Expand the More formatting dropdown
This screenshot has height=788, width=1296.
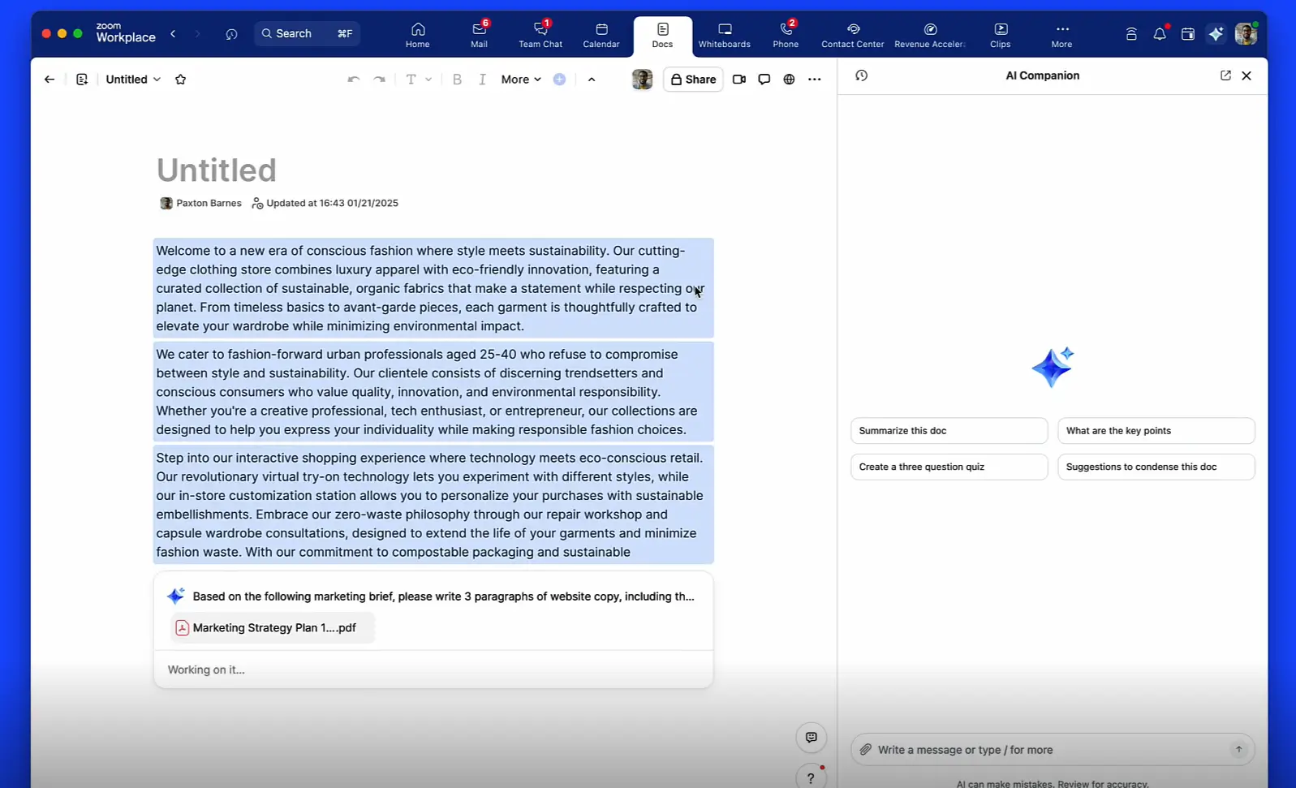[521, 80]
